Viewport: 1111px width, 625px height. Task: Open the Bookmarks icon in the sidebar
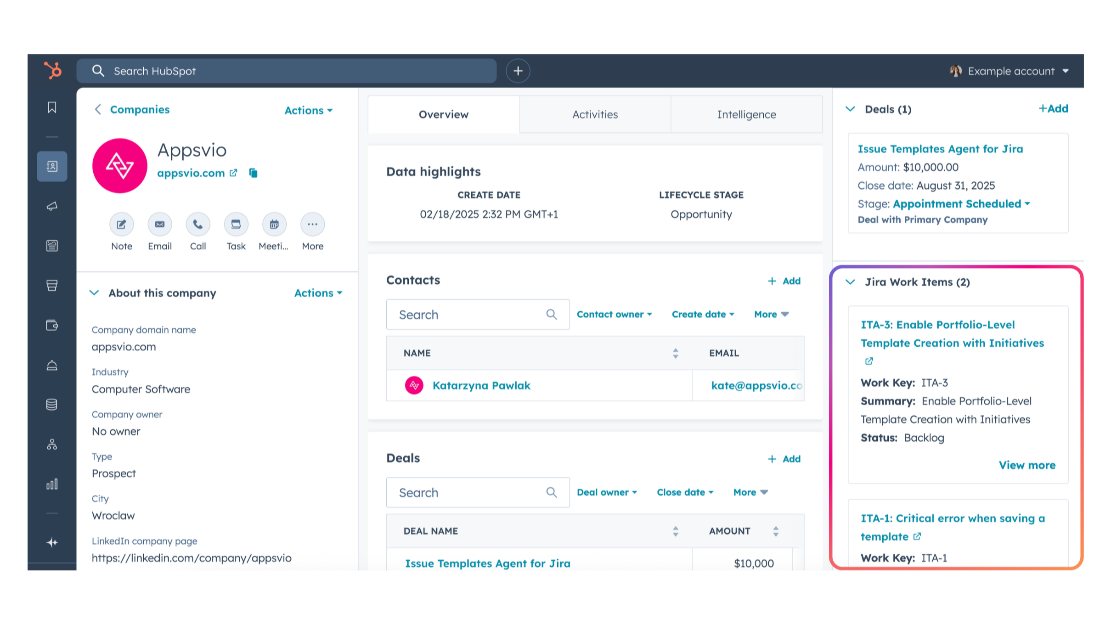(x=52, y=107)
